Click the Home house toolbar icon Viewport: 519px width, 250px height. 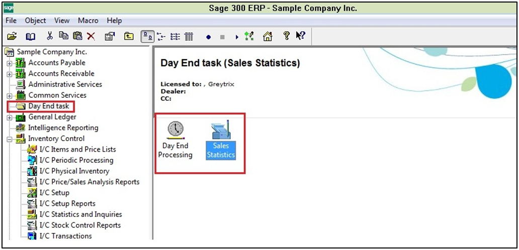point(268,36)
